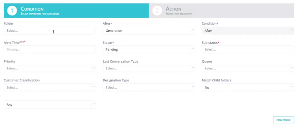Viewport: 298px width, 127px height.
Task: Open the Action step tab
Action: click(x=221, y=11)
